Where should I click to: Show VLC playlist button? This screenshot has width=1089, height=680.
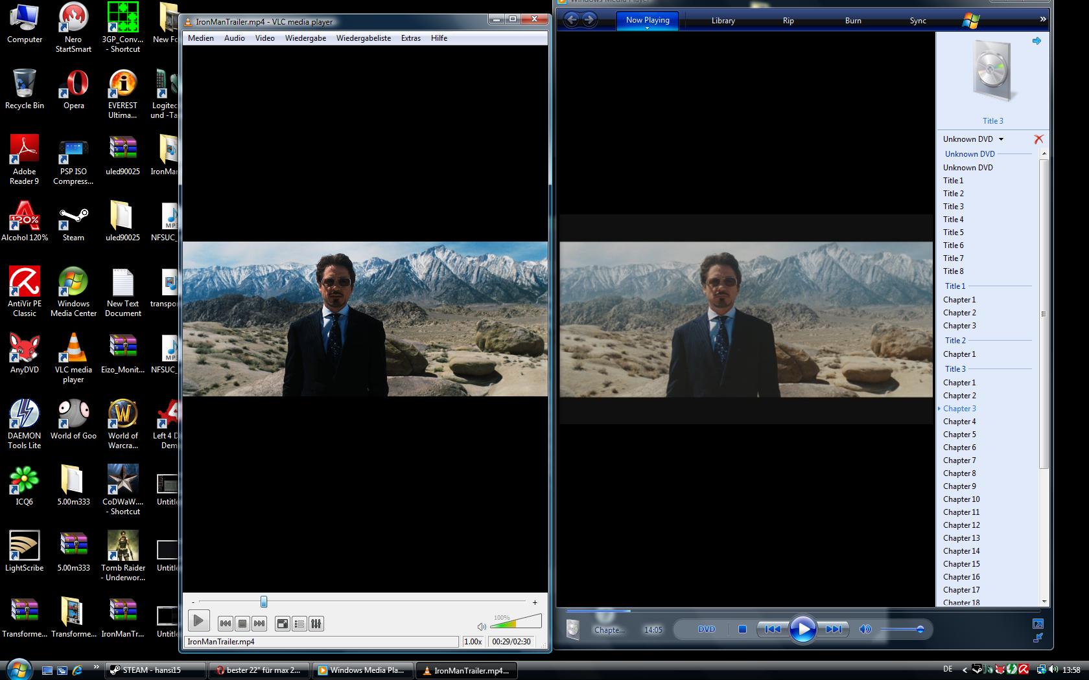[299, 624]
